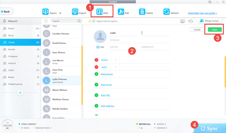Open the Merge contact tool
The image size is (226, 133).
[x=209, y=21]
